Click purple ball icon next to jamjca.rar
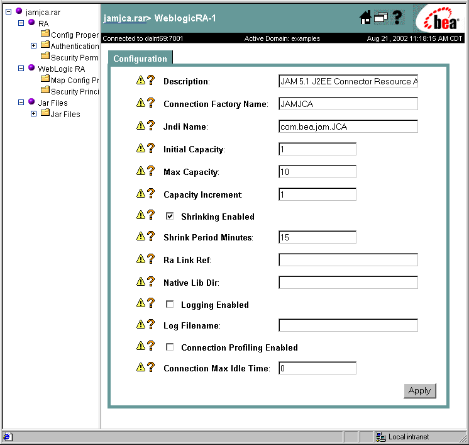Image resolution: width=469 pixels, height=445 pixels. pyautogui.click(x=19, y=11)
